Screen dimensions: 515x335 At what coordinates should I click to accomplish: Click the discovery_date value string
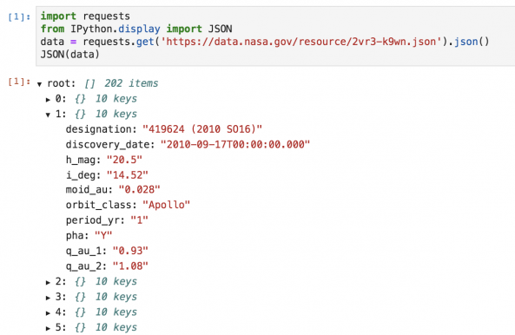[x=235, y=144]
